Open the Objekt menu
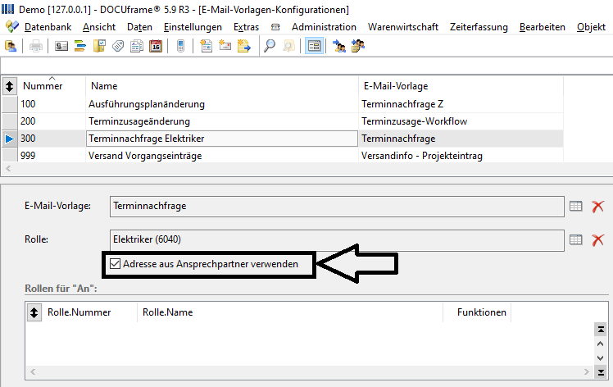 coord(591,27)
